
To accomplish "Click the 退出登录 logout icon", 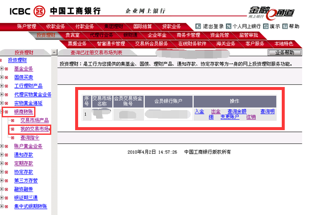I will coord(198,26).
